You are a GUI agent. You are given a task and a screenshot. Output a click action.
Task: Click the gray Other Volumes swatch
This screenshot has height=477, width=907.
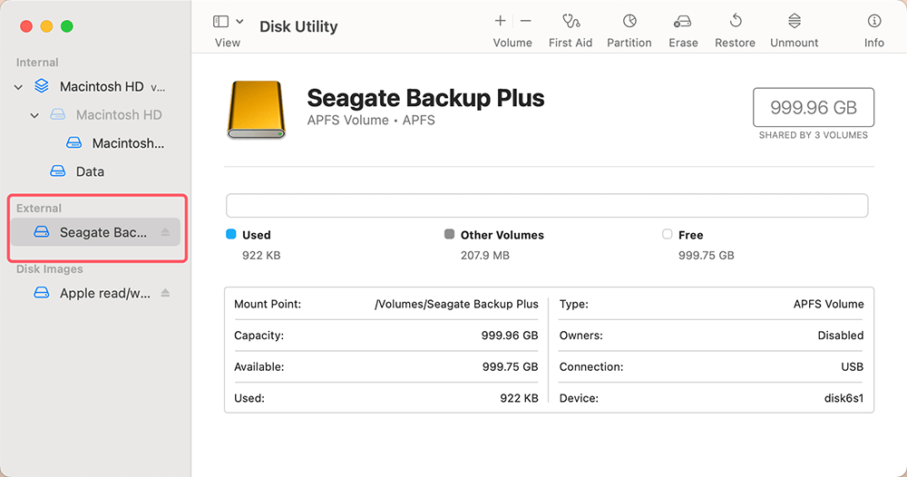pos(449,235)
